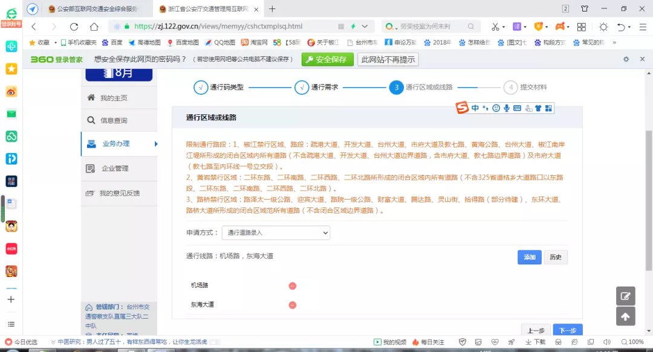The image size is (653, 352).
Task: Open 信息查询 in left menu
Action: 119,120
